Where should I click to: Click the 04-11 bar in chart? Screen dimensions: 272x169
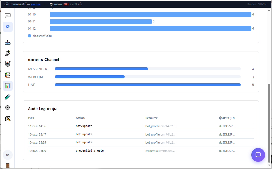tap(101, 22)
